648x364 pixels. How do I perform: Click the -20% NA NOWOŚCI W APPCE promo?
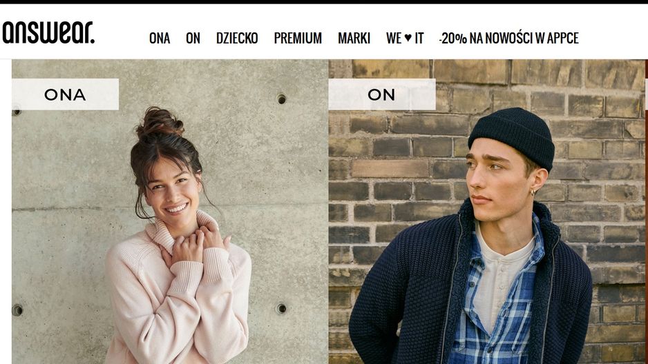tap(508, 39)
